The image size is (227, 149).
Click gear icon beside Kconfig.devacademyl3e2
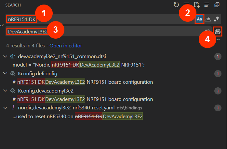pos(12,91)
